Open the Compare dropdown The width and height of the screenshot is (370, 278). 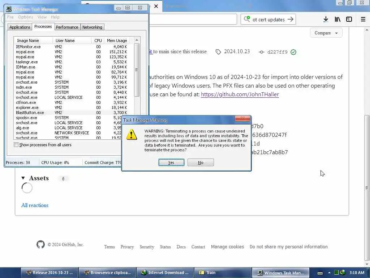326,33
